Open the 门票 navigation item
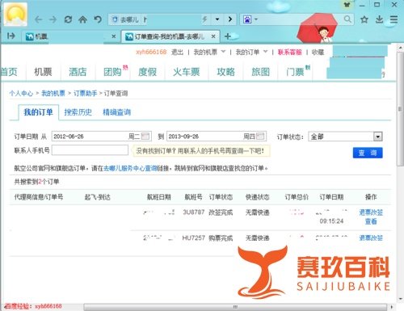The width and height of the screenshot is (404, 311). (x=295, y=72)
